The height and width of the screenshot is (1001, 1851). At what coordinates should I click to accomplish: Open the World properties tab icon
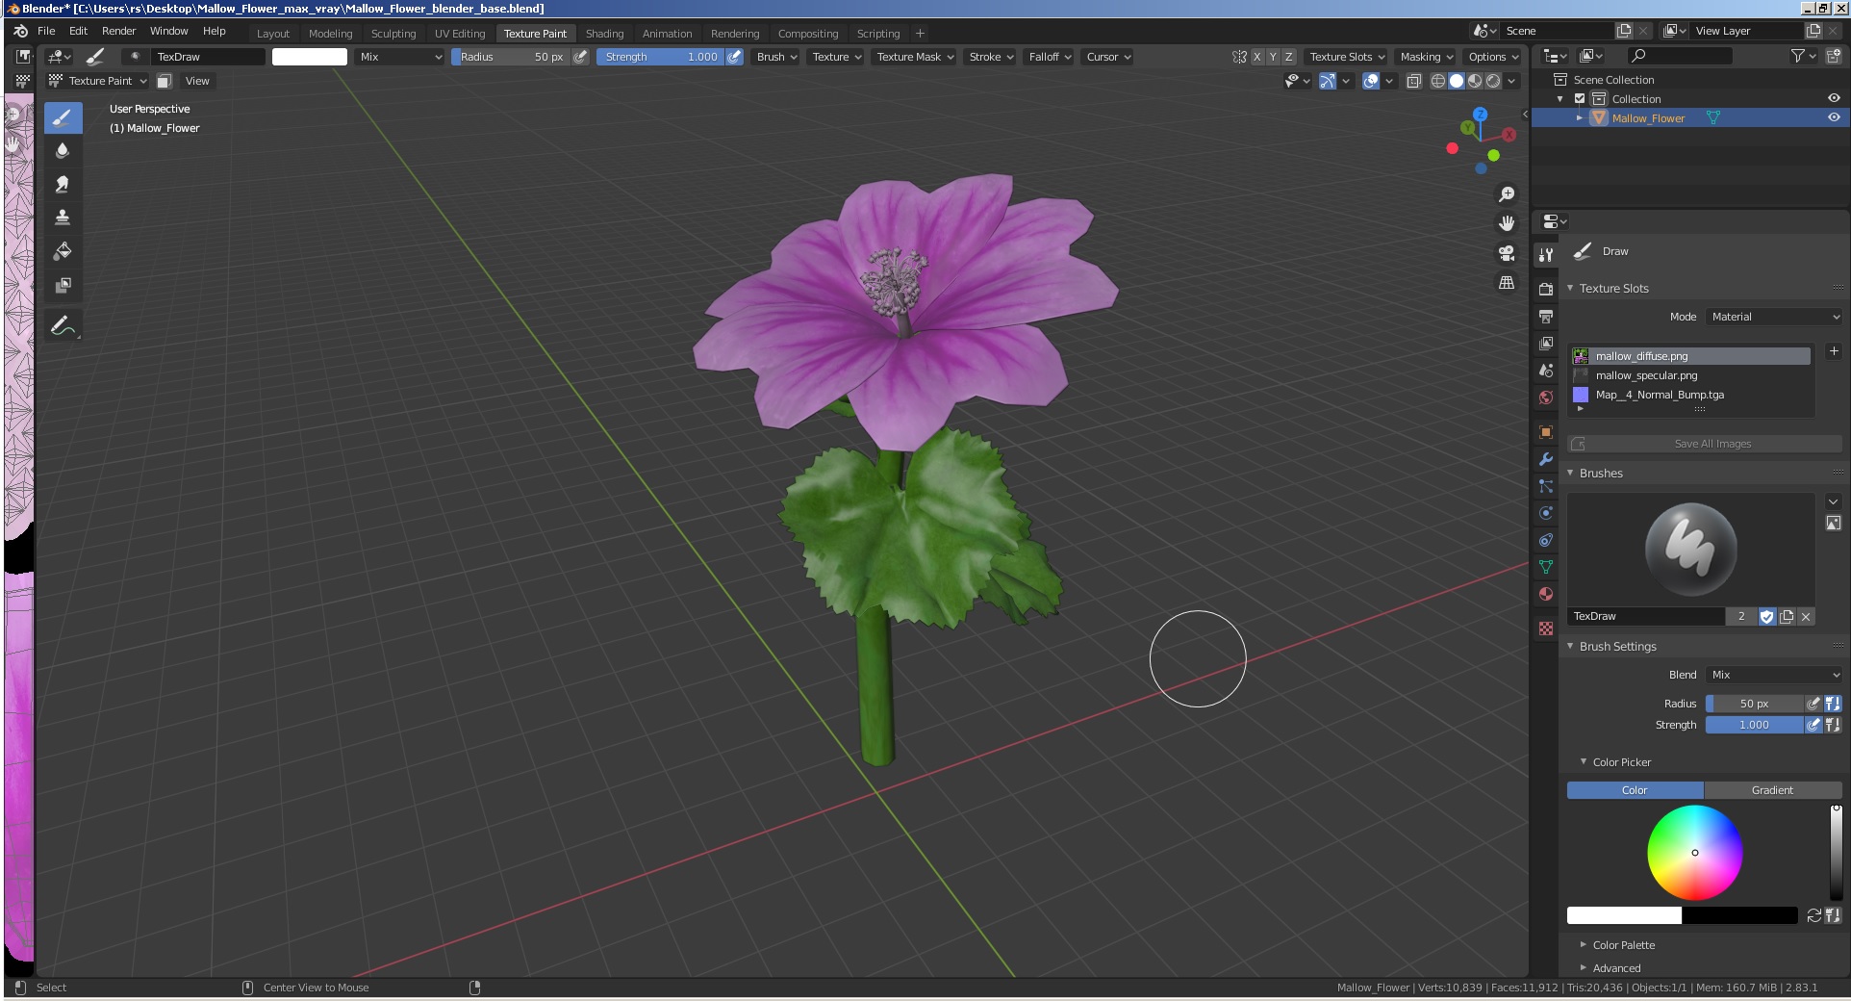[1546, 398]
